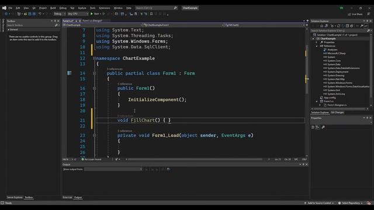Toggle Solution Explorer Show All Files
Viewport: 374px width, 210px height.
point(352,26)
